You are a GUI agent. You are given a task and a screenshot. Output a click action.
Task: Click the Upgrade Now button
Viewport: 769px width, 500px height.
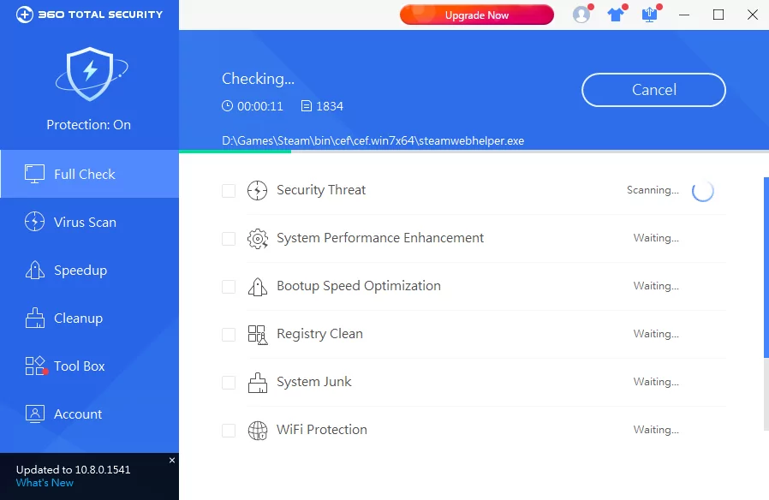tap(477, 15)
